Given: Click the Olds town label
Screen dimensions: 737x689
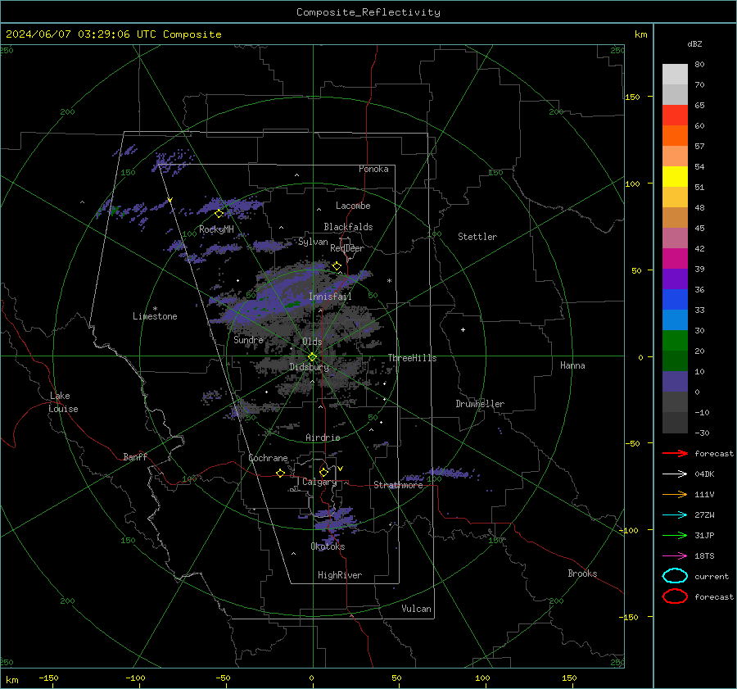Looking at the screenshot, I should [x=312, y=342].
